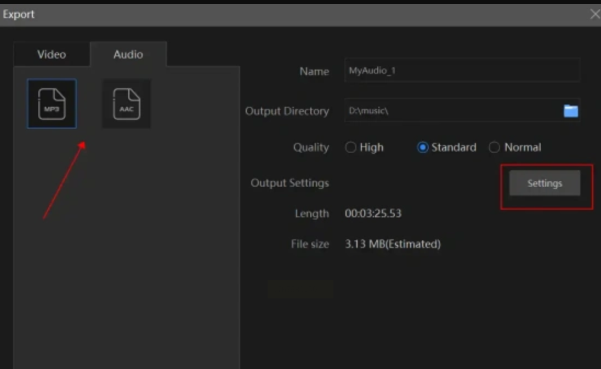Focus the Output Directory path field
Viewport: 601px width, 369px height.
coord(450,111)
